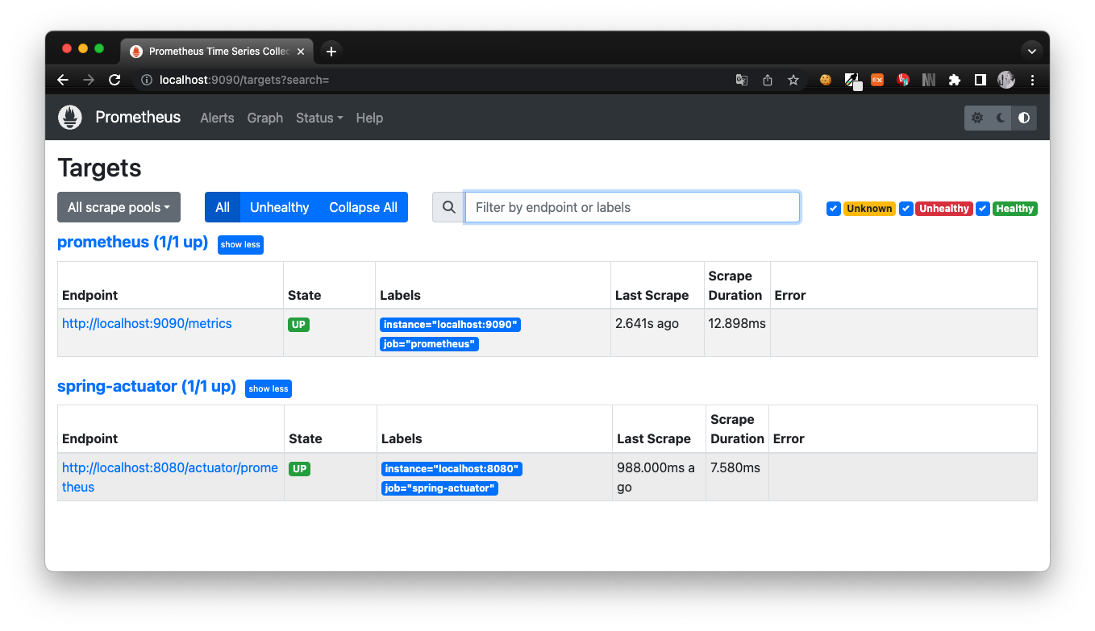Image resolution: width=1095 pixels, height=631 pixels.
Task: Click the UP state badge in the spring-actuator row
Action: [x=300, y=469]
